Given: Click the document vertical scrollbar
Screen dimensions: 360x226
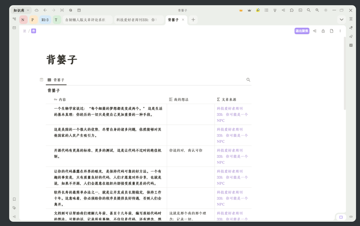Looking at the screenshot, I should [345, 73].
